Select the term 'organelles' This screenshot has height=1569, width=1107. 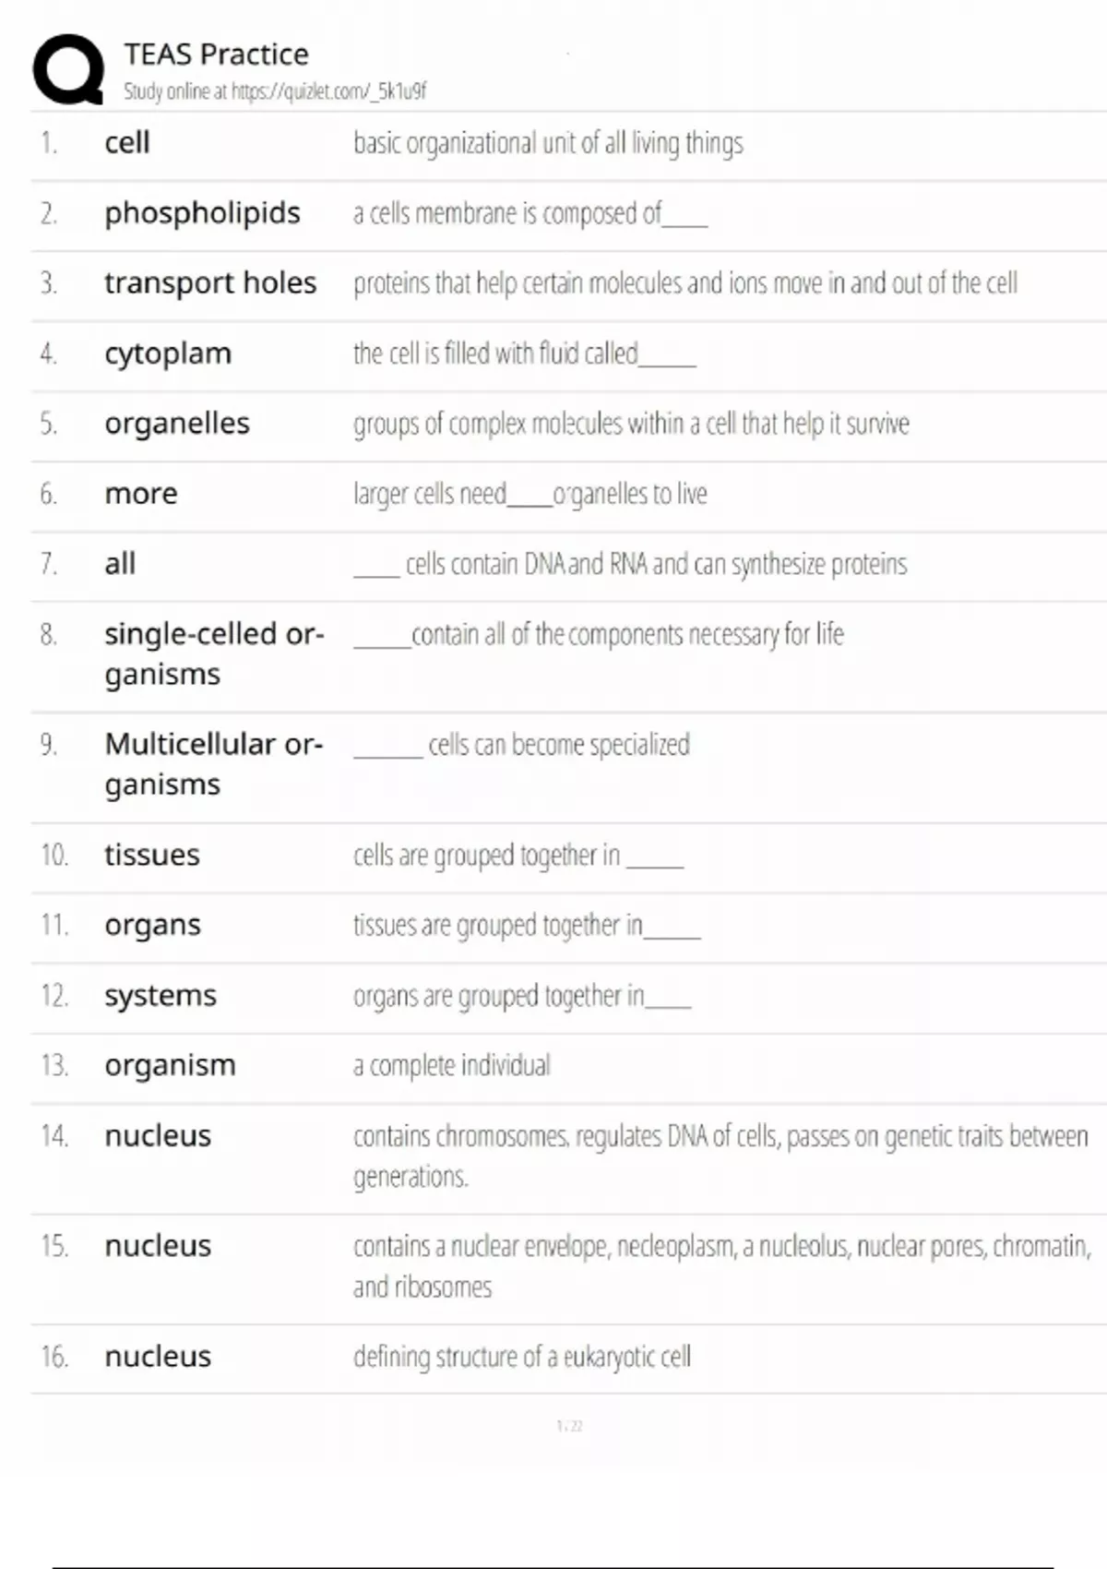coord(176,424)
